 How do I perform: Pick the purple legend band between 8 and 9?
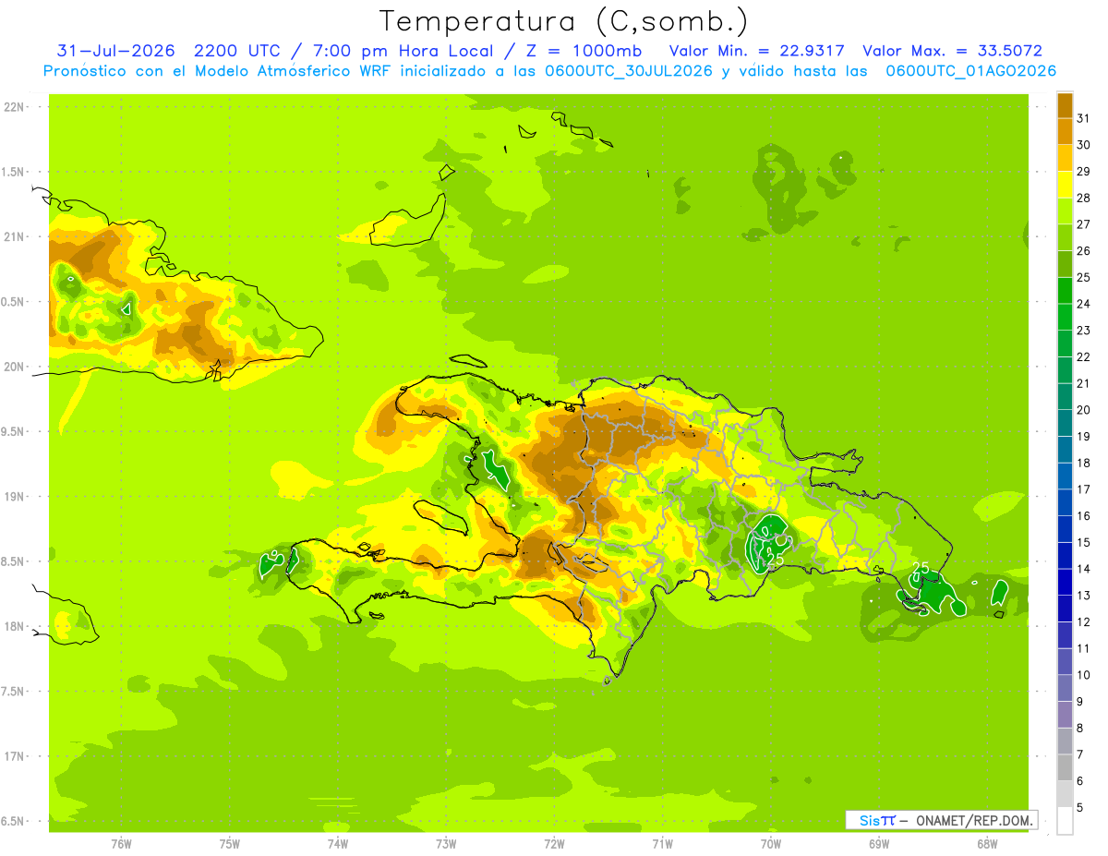(1065, 716)
